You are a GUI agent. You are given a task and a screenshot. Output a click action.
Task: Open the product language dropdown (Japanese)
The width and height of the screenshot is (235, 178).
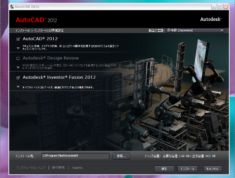[x=195, y=30]
